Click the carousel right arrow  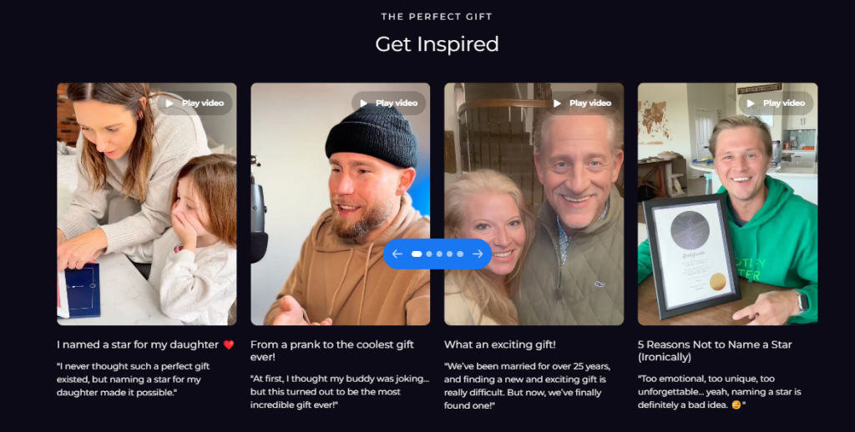pos(478,254)
